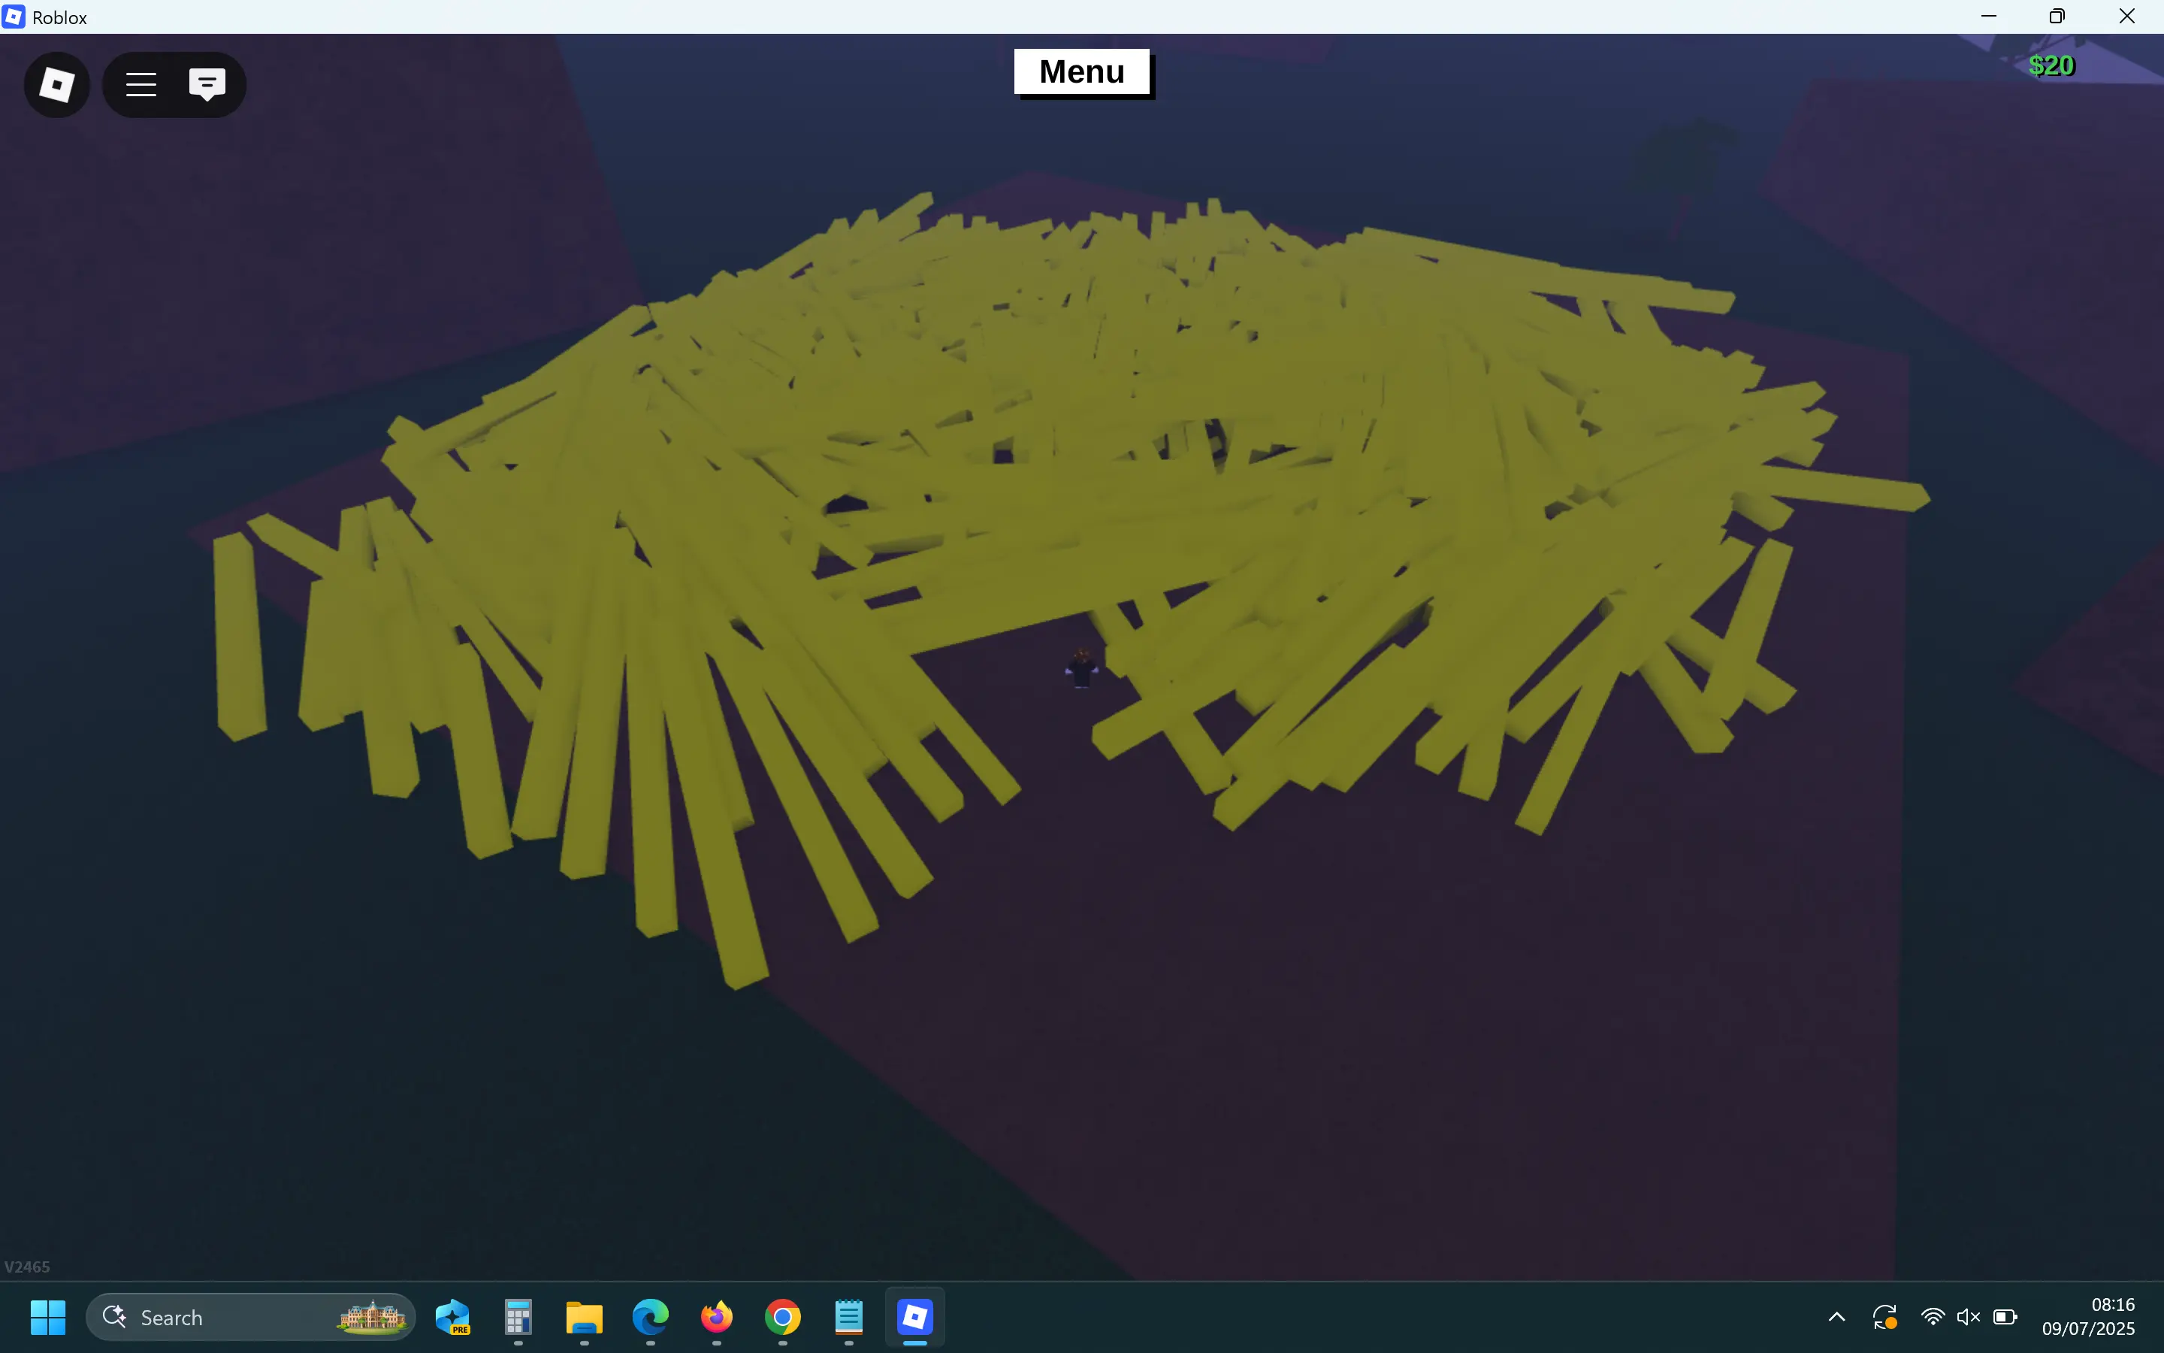The width and height of the screenshot is (2164, 1353).
Task: Click the green $20 money display
Action: pyautogui.click(x=2051, y=65)
